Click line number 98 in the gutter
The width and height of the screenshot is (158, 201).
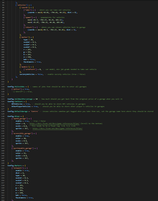point(3,37)
